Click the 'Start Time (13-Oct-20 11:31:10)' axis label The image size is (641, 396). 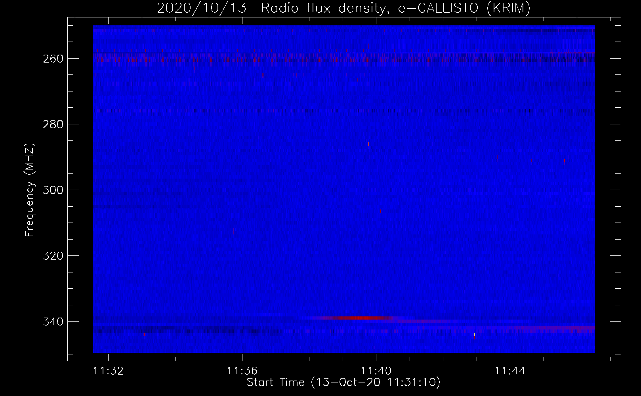pyautogui.click(x=344, y=383)
